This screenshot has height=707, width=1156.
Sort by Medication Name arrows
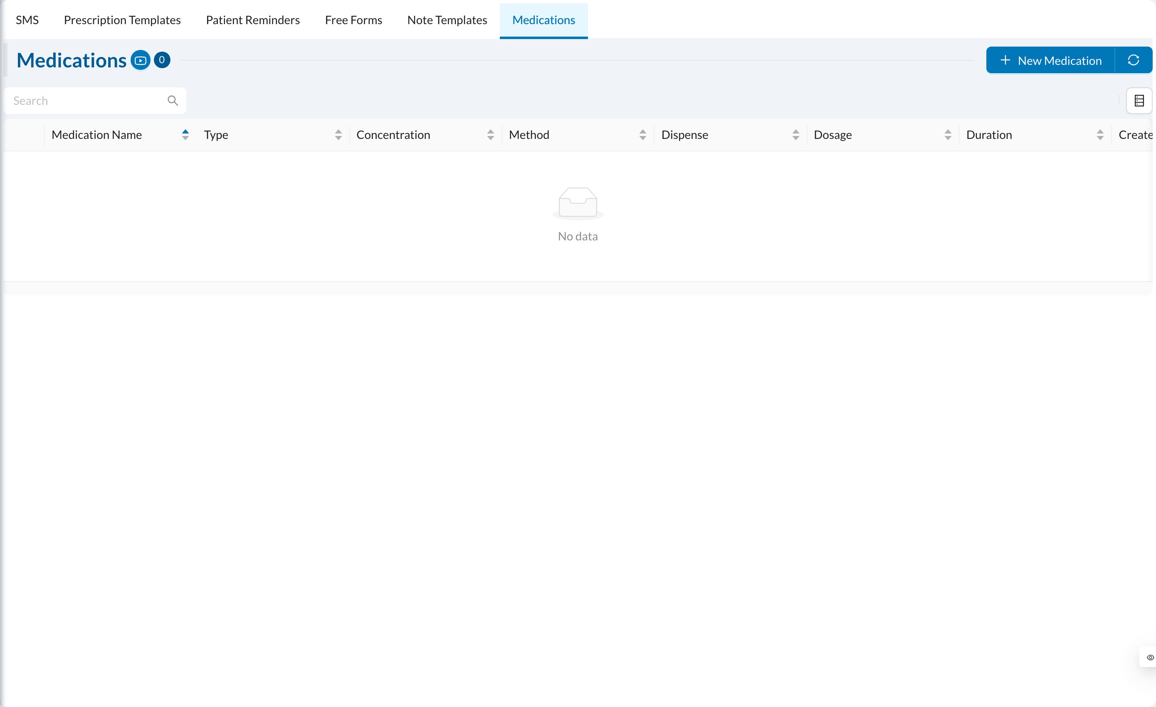click(x=185, y=135)
